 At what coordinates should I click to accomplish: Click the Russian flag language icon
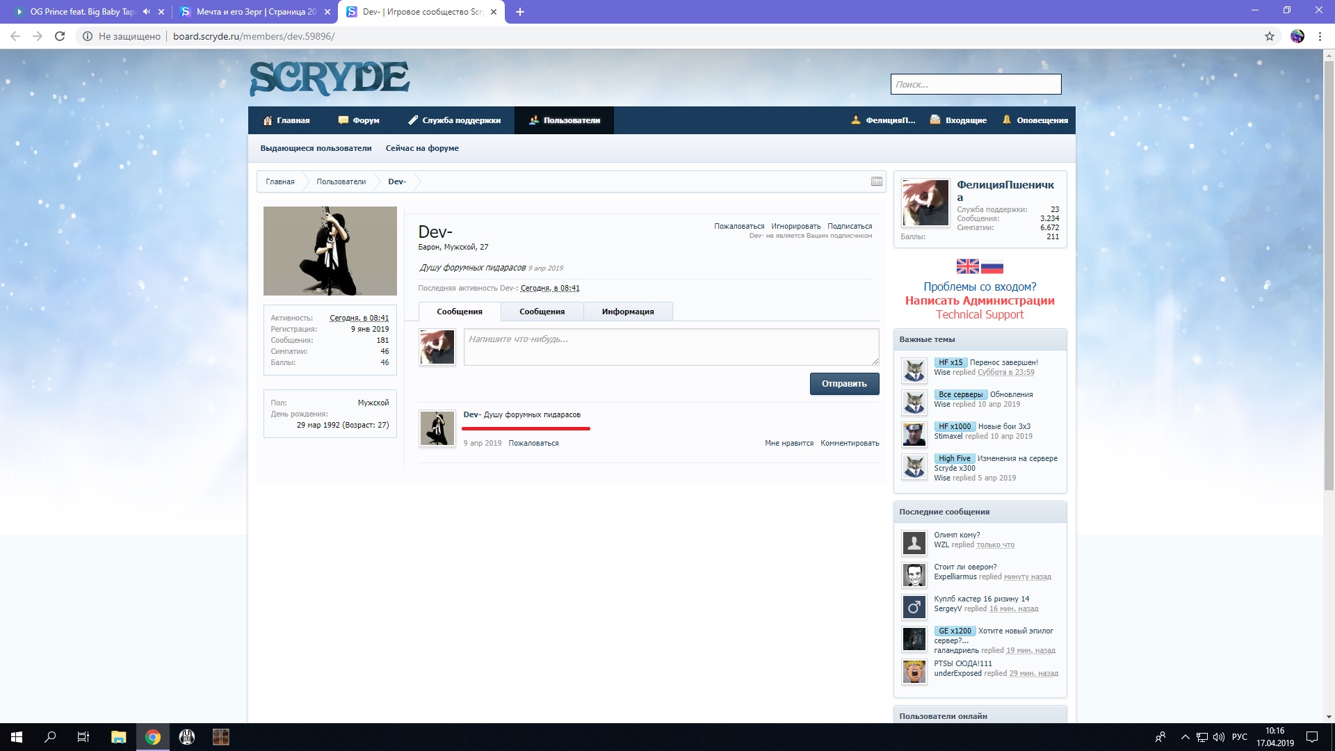(992, 266)
